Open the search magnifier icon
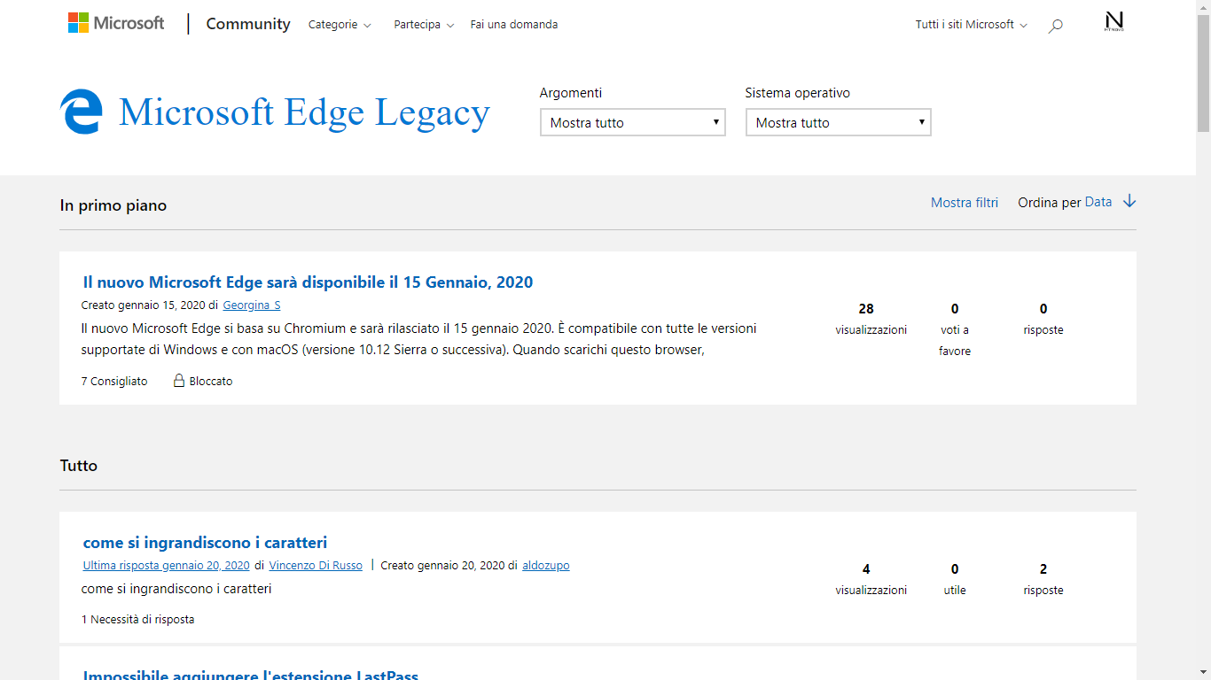The width and height of the screenshot is (1211, 680). [x=1055, y=26]
